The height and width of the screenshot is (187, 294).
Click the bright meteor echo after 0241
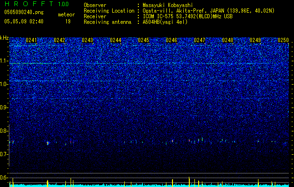[48, 143]
